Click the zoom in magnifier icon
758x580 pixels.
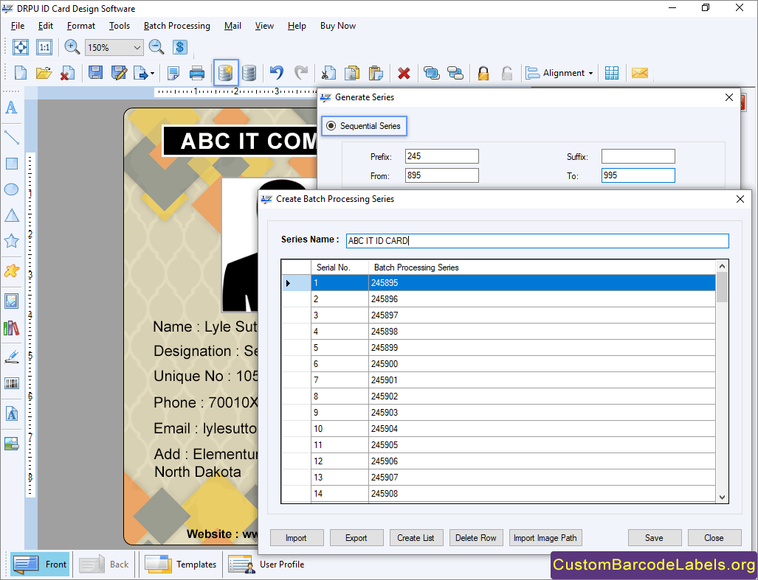72,47
